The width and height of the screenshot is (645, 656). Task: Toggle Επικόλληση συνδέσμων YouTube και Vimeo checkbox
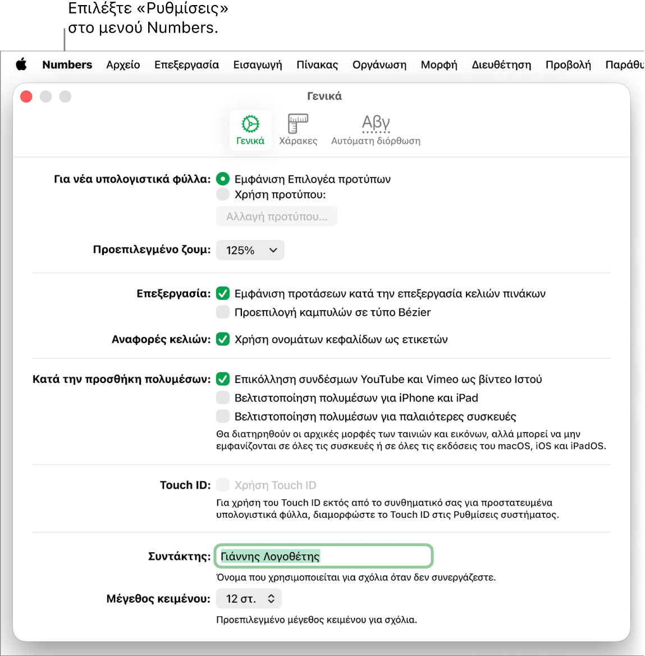coord(222,379)
